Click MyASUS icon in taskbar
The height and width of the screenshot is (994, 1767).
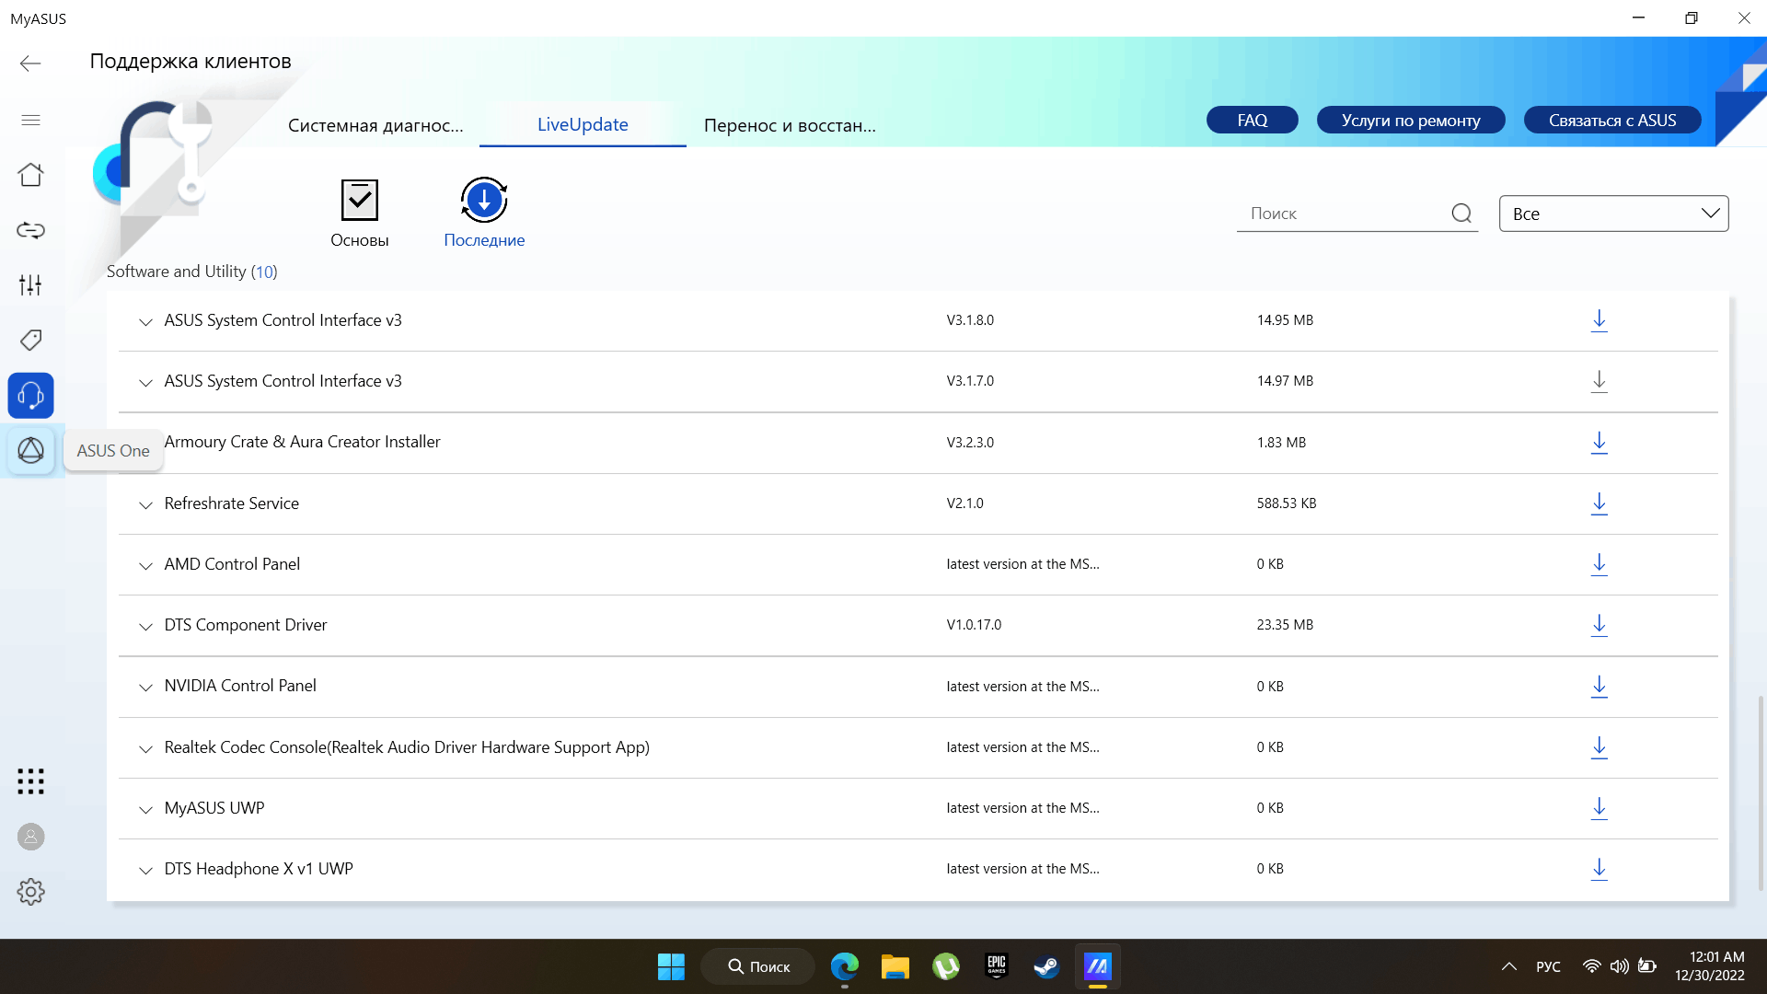click(x=1097, y=966)
